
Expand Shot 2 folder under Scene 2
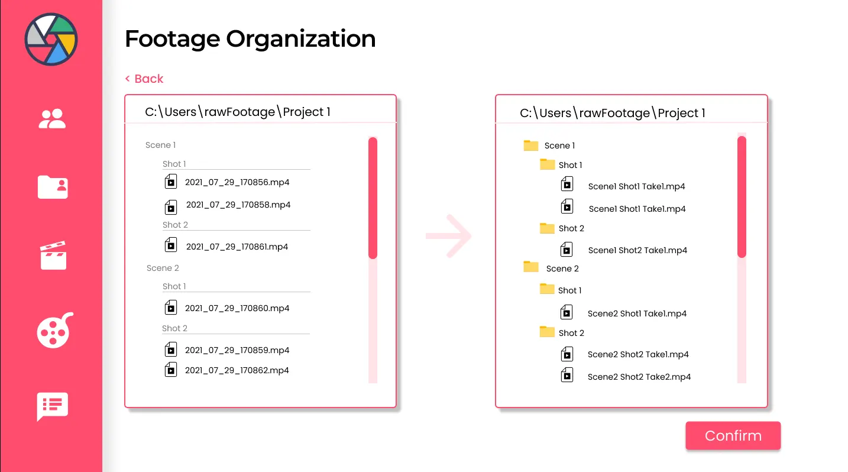tap(547, 332)
